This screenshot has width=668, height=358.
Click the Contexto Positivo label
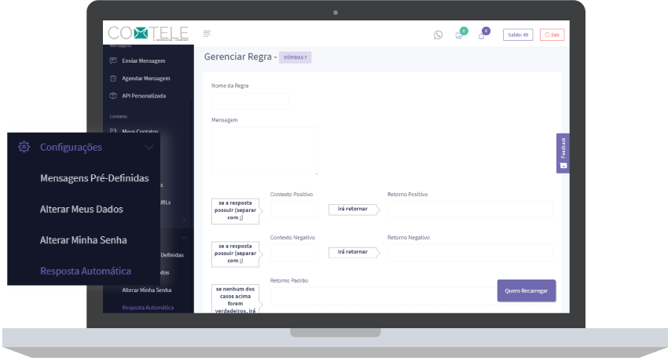[292, 194]
